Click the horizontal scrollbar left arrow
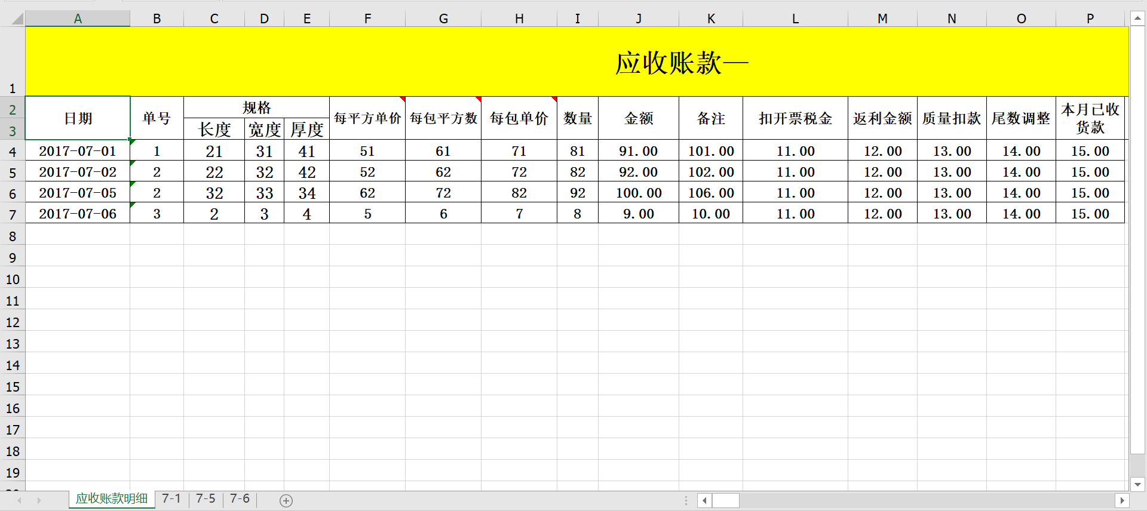This screenshot has width=1147, height=511. pos(705,500)
